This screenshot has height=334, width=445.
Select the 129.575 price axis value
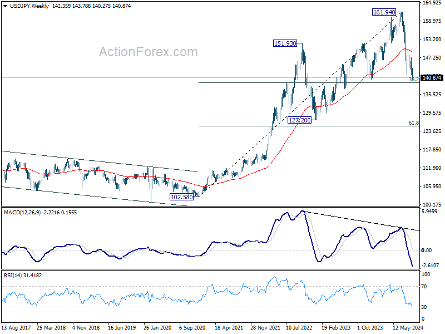[x=432, y=113]
